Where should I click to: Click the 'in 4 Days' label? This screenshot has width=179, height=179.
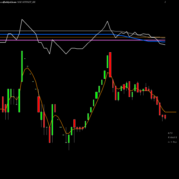tap(172, 142)
